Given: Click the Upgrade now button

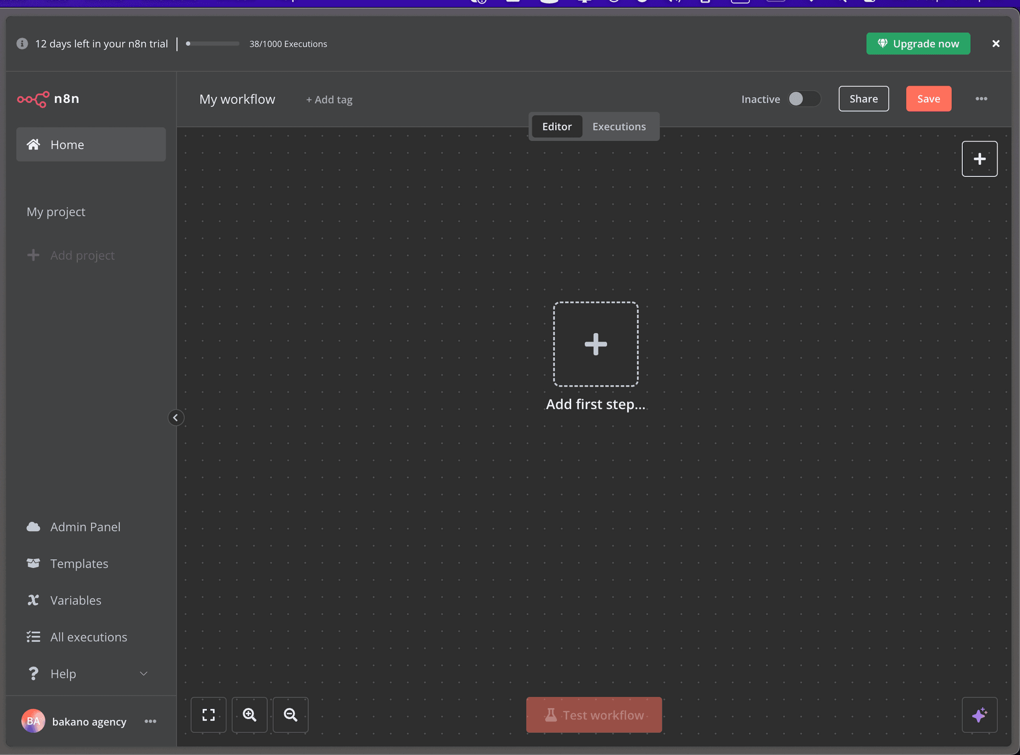Looking at the screenshot, I should (x=918, y=44).
